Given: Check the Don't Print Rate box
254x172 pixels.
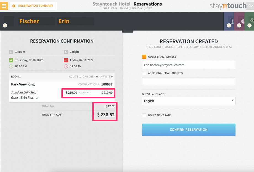Looking at the screenshot, I should point(144,115).
